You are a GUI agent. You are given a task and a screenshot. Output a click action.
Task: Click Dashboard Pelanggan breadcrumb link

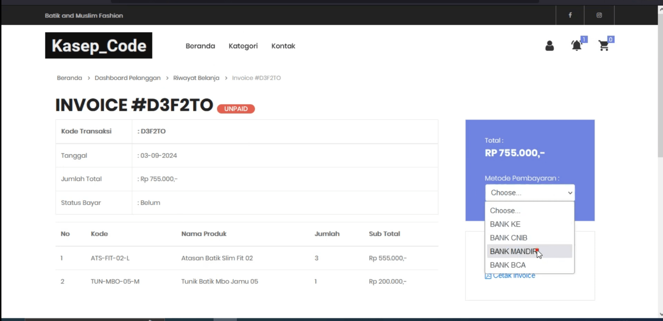[128, 78]
